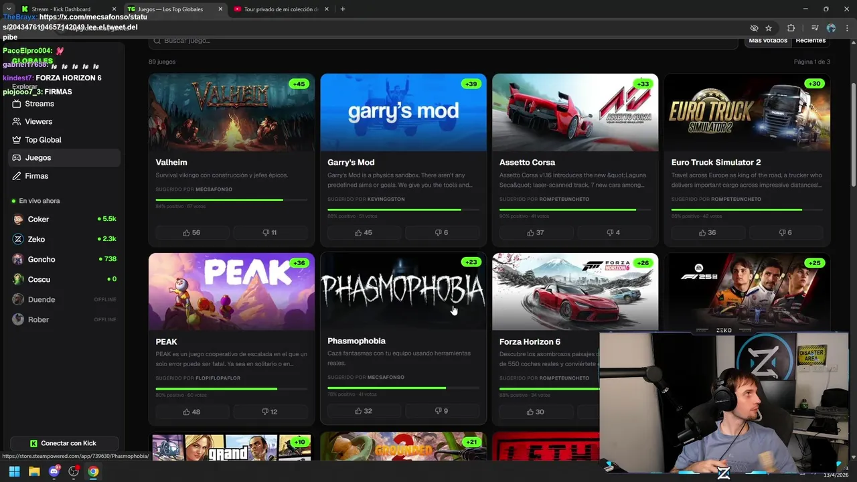Image resolution: width=857 pixels, height=482 pixels.
Task: Downvote Garry's Mod with thumbs-down 6
Action: 443,232
